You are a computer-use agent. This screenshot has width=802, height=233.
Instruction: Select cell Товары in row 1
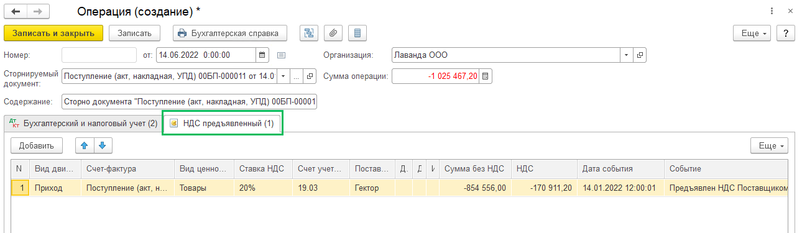point(205,188)
